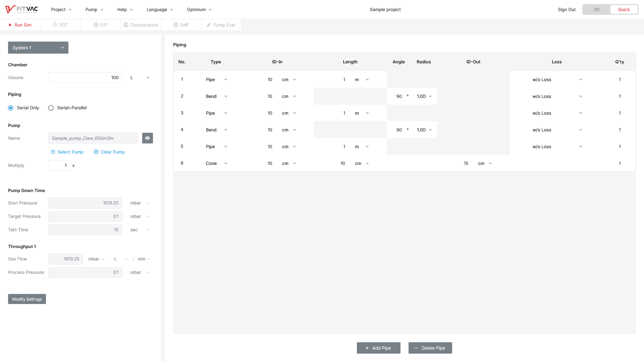644x362 pixels.
Task: Click the Gas Flow value field
Action: (x=65, y=259)
